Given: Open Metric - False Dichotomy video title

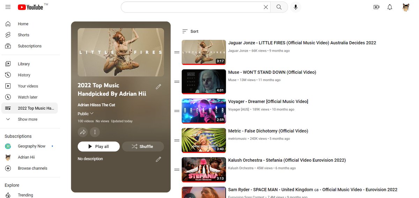Looking at the screenshot, I should click(268, 131).
